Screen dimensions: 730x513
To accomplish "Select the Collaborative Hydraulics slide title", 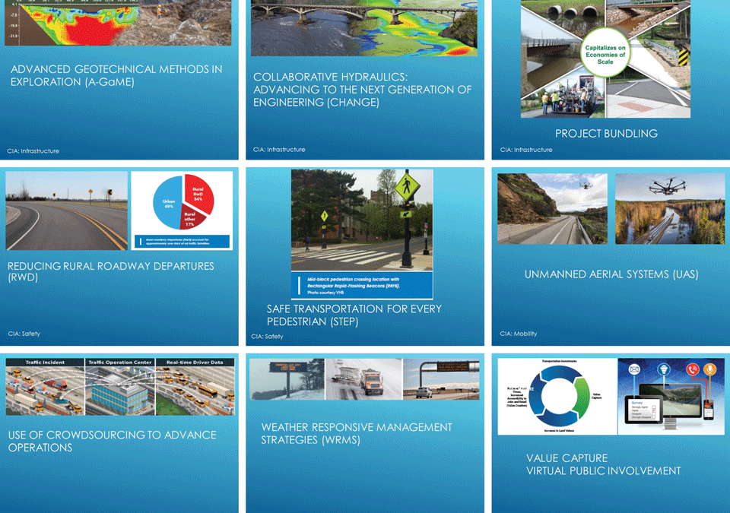I will coord(362,90).
